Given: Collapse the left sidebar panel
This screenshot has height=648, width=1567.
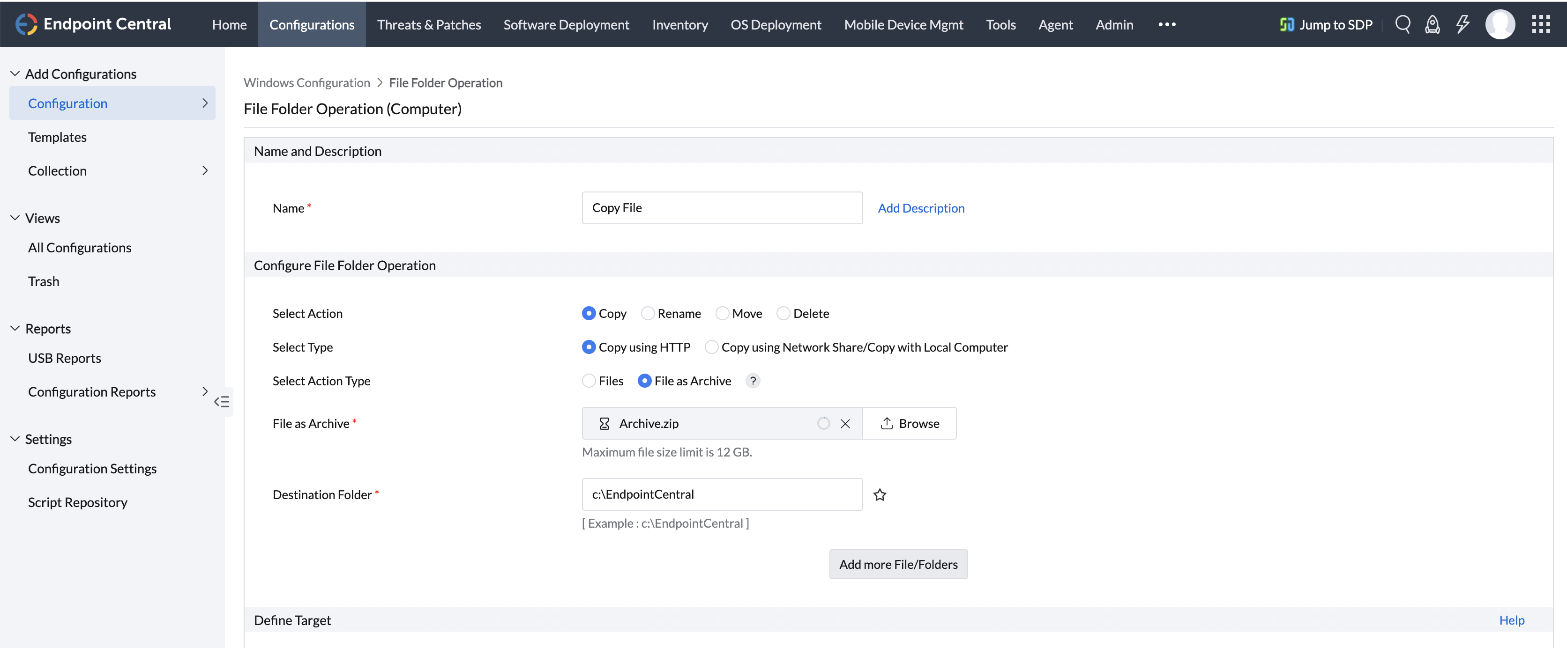Looking at the screenshot, I should point(222,402).
